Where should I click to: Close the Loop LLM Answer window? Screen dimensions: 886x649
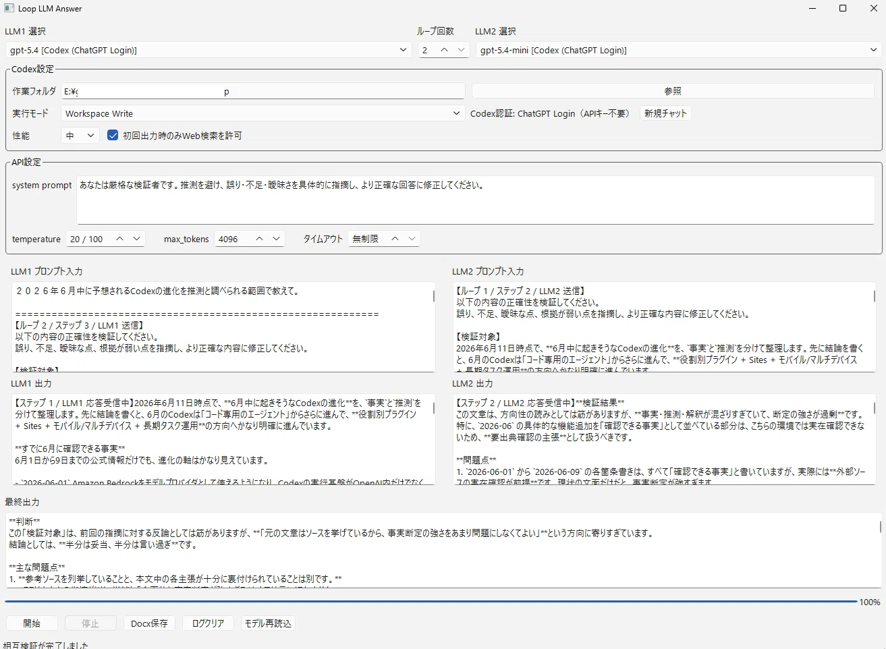click(874, 8)
